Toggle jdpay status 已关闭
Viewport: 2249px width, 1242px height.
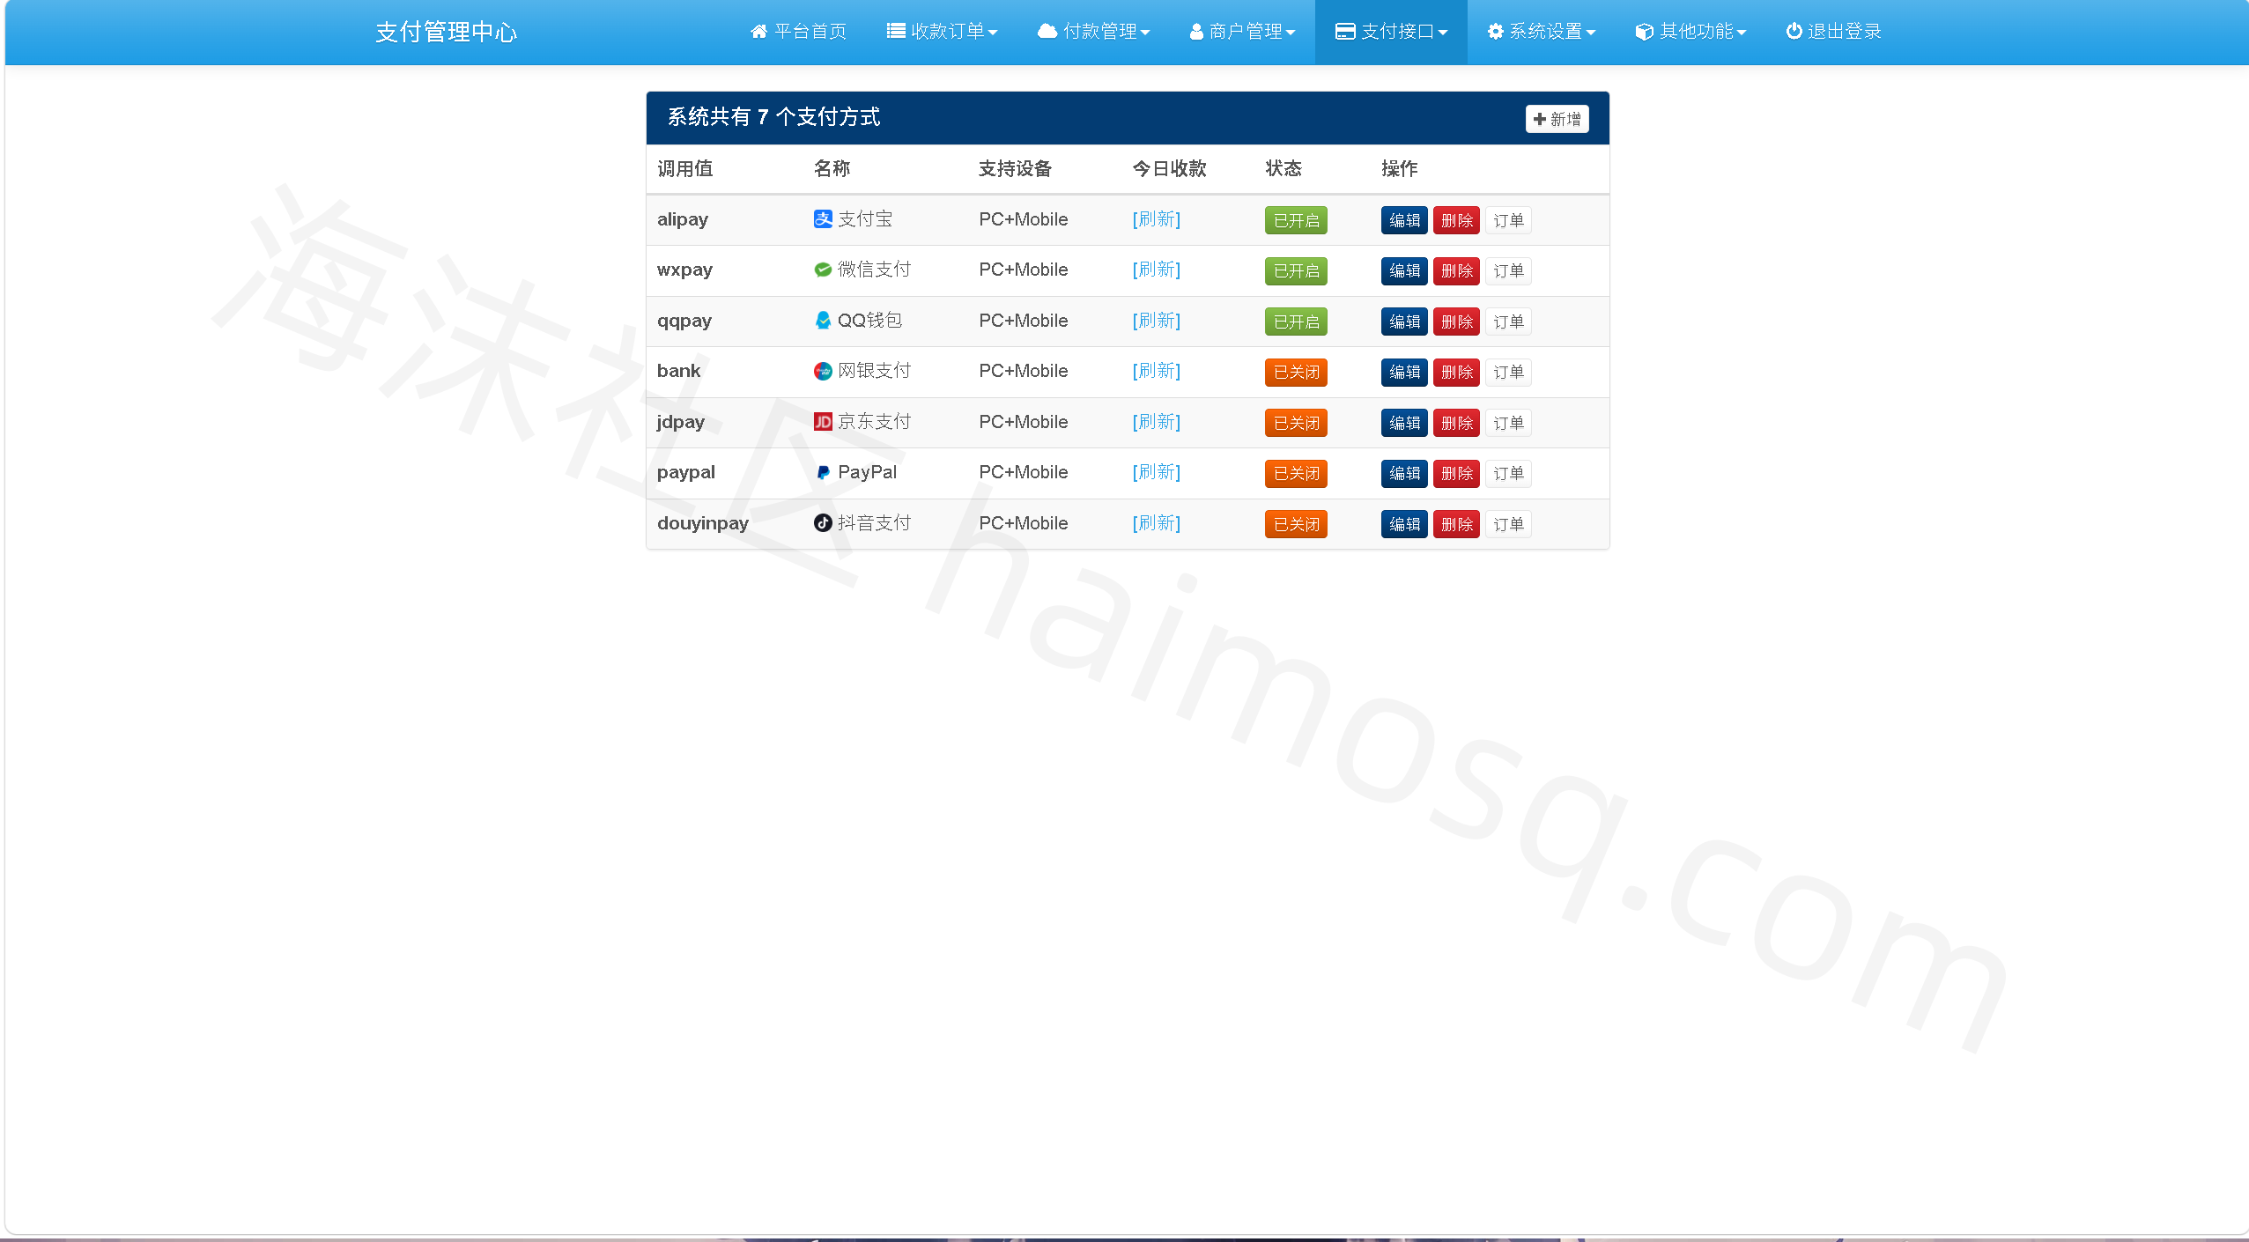1296,423
